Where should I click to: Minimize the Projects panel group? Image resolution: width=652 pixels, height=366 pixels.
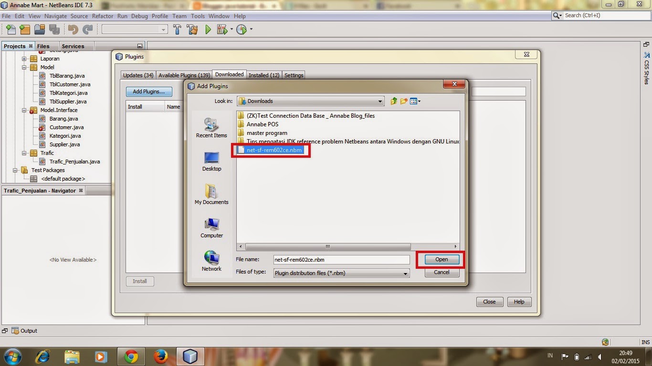(x=140, y=46)
